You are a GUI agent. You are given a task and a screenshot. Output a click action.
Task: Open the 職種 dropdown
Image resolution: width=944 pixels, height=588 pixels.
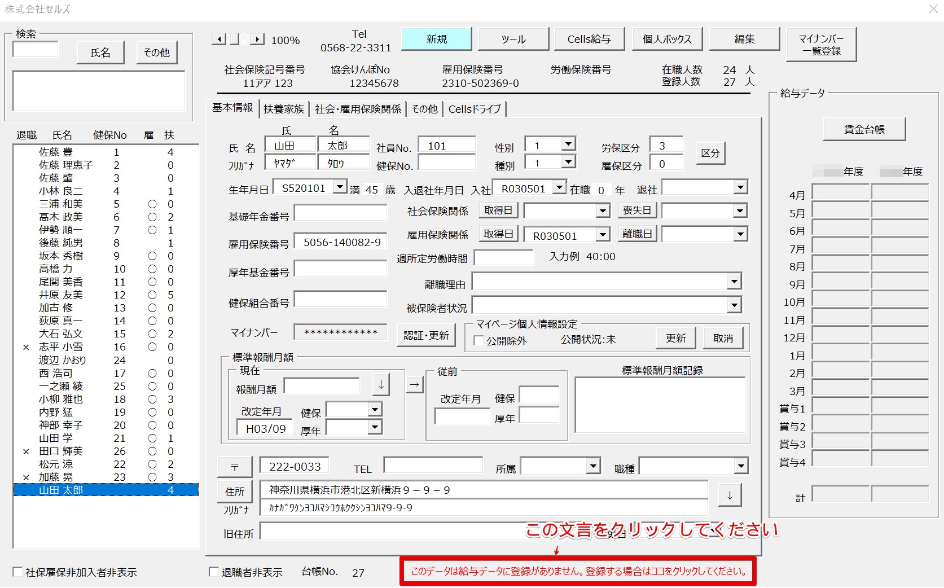741,466
